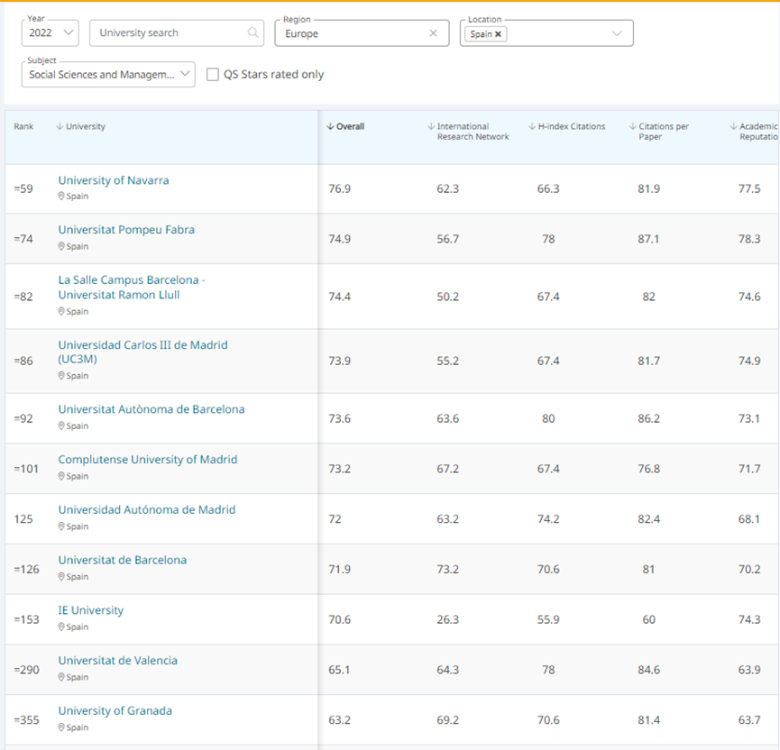The height and width of the screenshot is (750, 780).
Task: Sort by Overall score arrow
Action: pyautogui.click(x=330, y=127)
